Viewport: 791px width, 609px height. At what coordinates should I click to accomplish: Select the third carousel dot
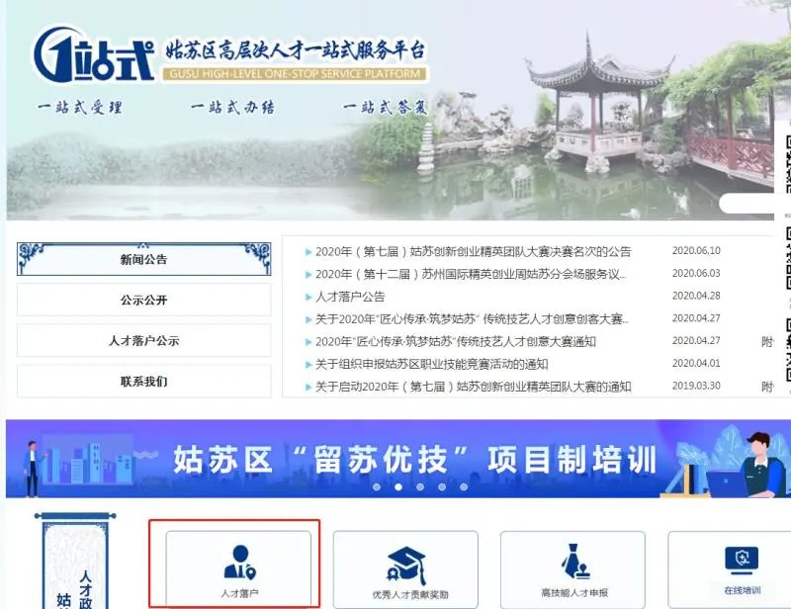(x=420, y=486)
